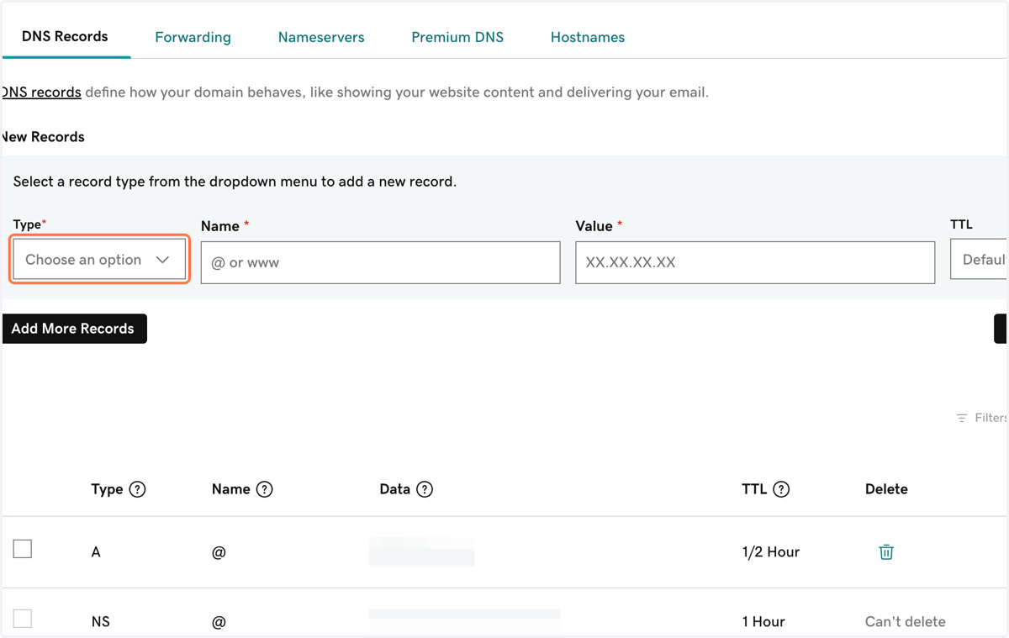Screen dimensions: 1009x638
Task: Open the TTL column help icon
Action: point(781,489)
